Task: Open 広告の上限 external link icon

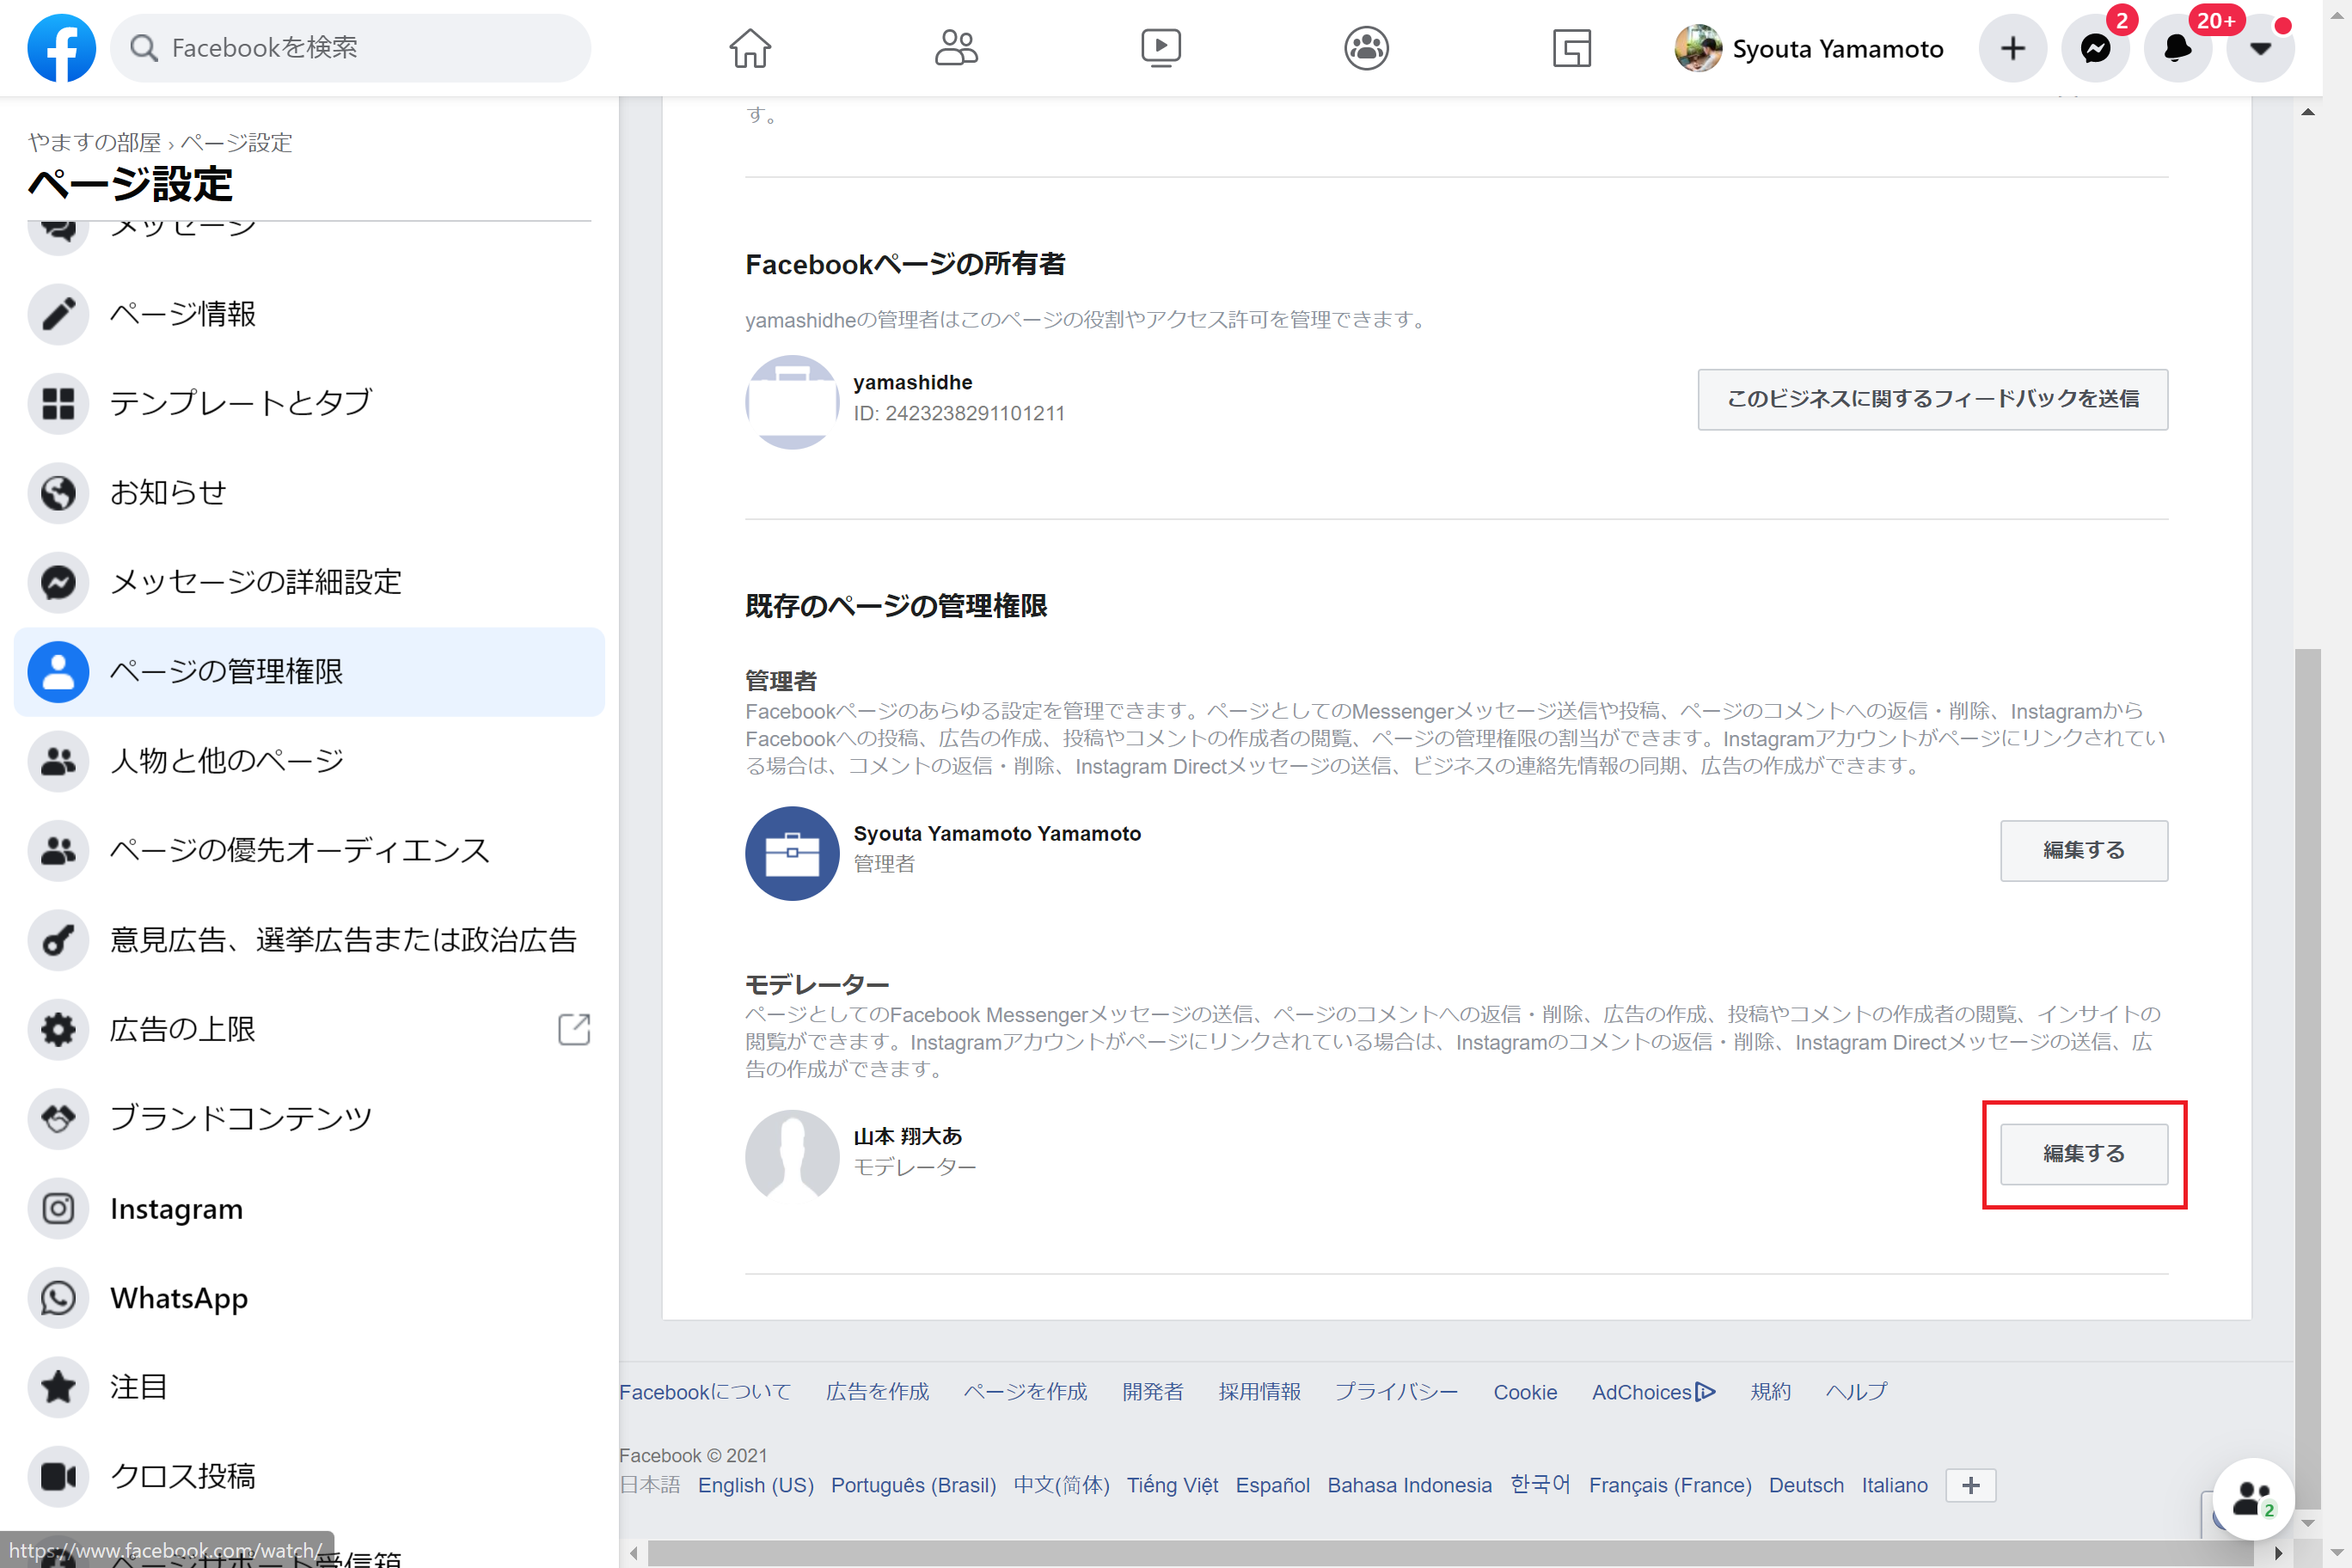Action: (x=574, y=1029)
